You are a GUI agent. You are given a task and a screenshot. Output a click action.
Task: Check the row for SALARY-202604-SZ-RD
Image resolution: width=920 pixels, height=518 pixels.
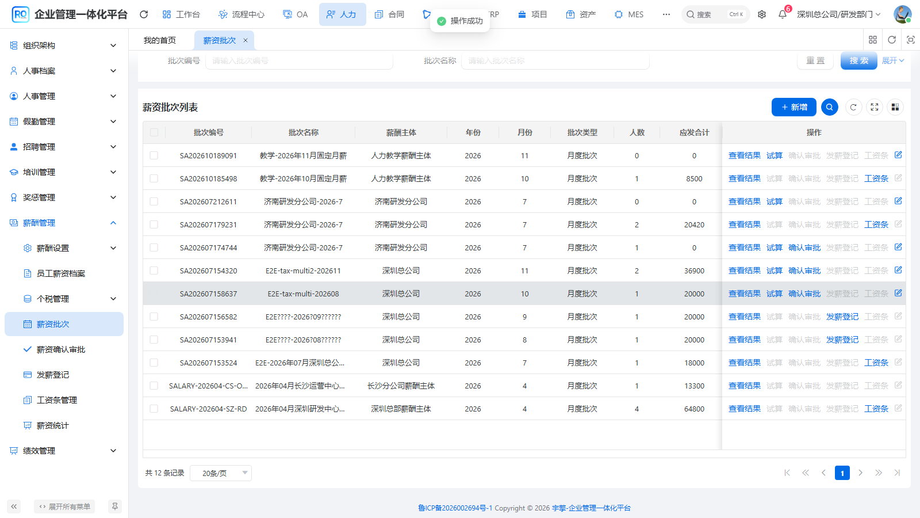(x=154, y=409)
